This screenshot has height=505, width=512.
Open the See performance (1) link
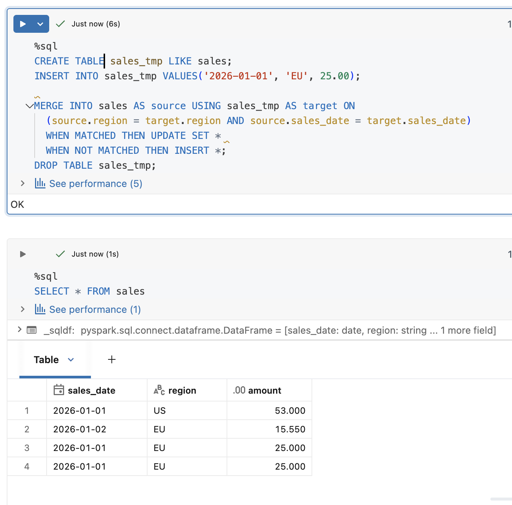tap(95, 309)
